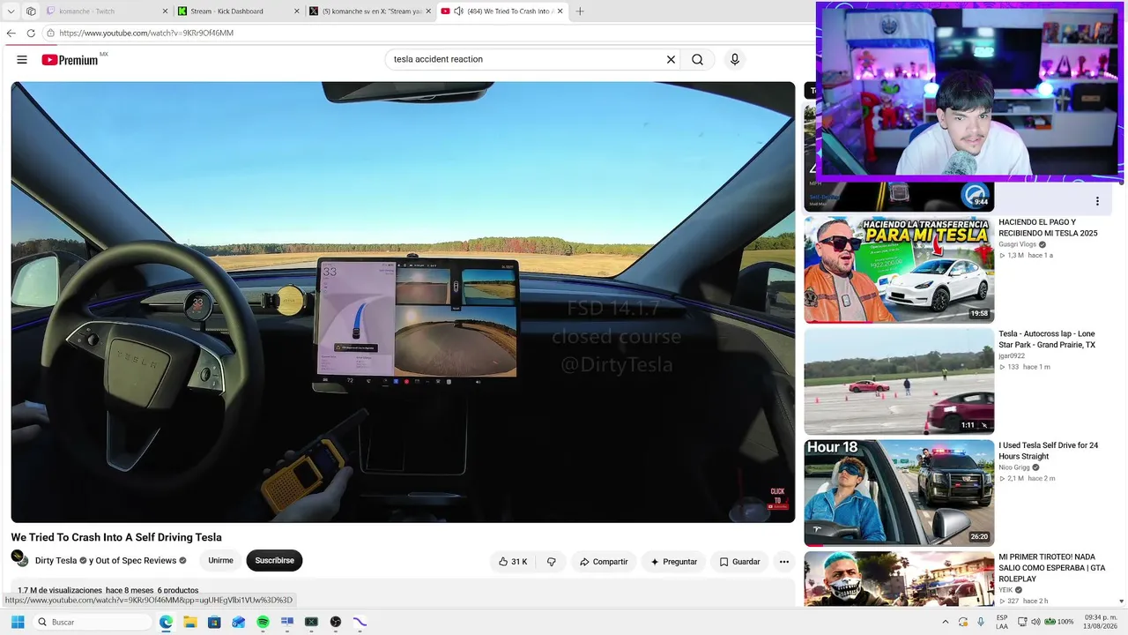Open the Hour 18 Tesla Self Drive thumbnail
Screen dimensions: 1128x635
click(x=899, y=492)
